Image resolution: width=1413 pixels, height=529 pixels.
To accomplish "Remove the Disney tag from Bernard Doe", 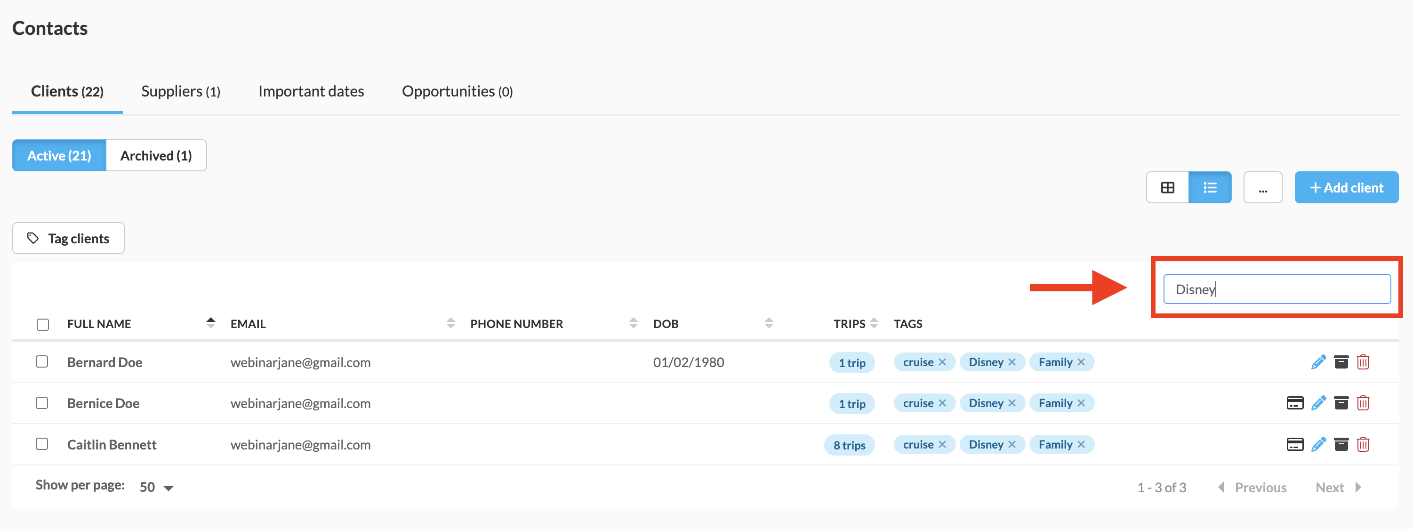I will 1012,362.
